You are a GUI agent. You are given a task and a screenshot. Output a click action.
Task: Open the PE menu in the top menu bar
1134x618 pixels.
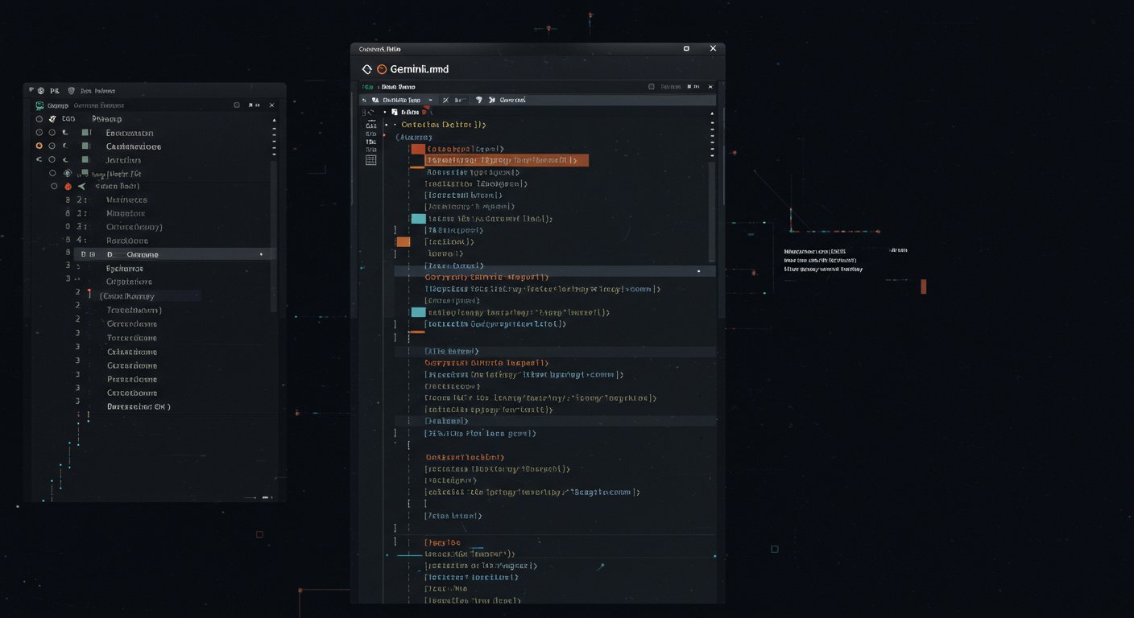[x=56, y=91]
